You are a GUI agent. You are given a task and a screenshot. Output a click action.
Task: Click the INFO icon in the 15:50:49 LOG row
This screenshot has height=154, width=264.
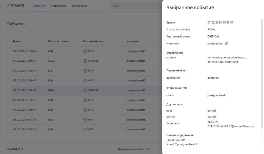[85, 51]
